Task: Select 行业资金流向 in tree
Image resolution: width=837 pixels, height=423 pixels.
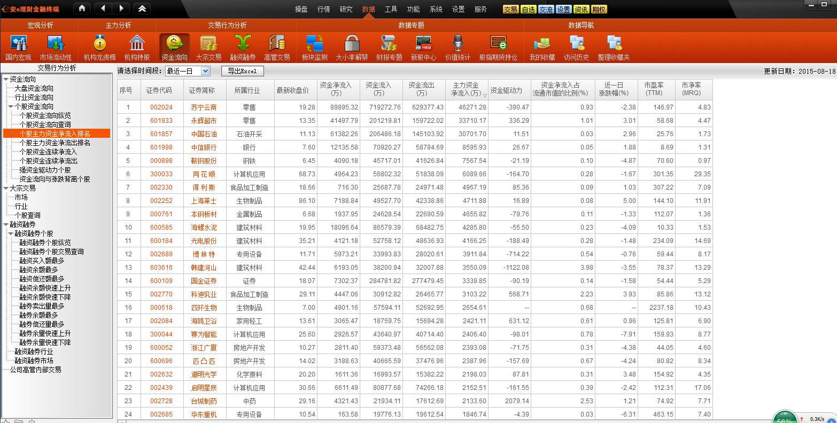Action: pos(34,97)
